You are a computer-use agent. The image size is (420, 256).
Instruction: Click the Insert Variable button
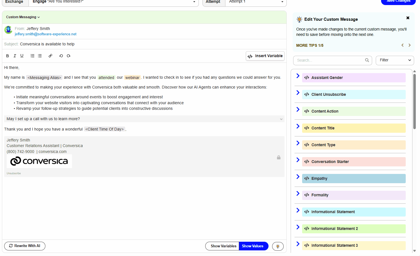[x=265, y=56]
